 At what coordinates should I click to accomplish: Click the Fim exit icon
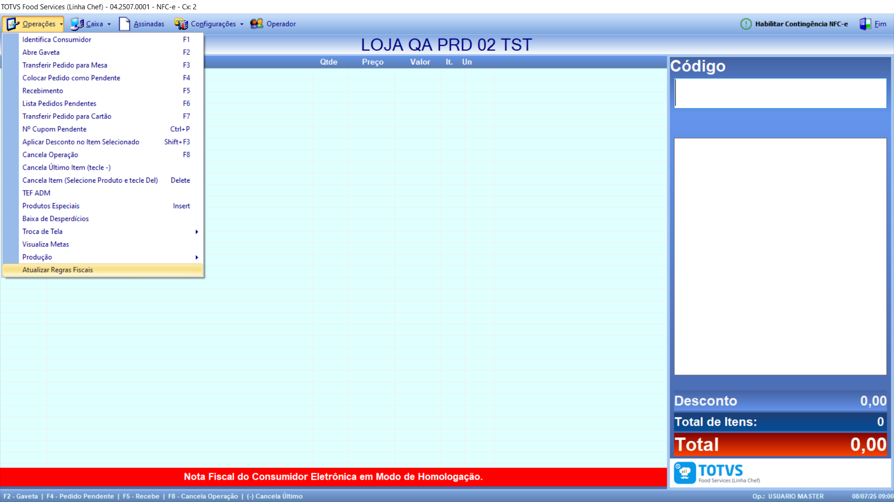click(865, 24)
